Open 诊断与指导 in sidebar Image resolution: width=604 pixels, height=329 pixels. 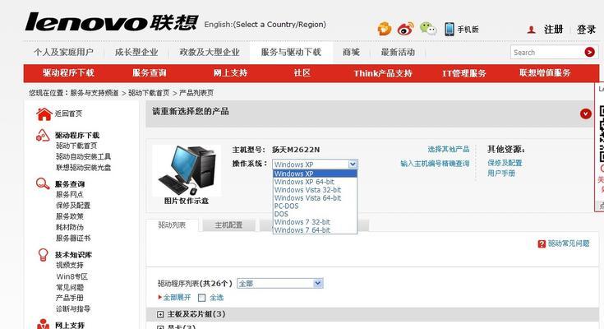click(x=73, y=308)
